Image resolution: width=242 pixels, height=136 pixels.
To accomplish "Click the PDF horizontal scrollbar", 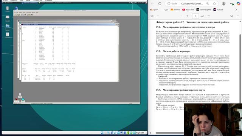I will [x=169, y=133].
